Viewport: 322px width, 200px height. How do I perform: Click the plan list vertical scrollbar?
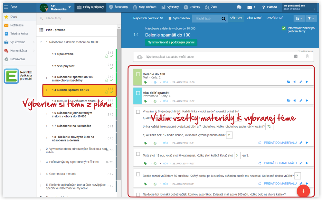pyautogui.click(x=119, y=105)
